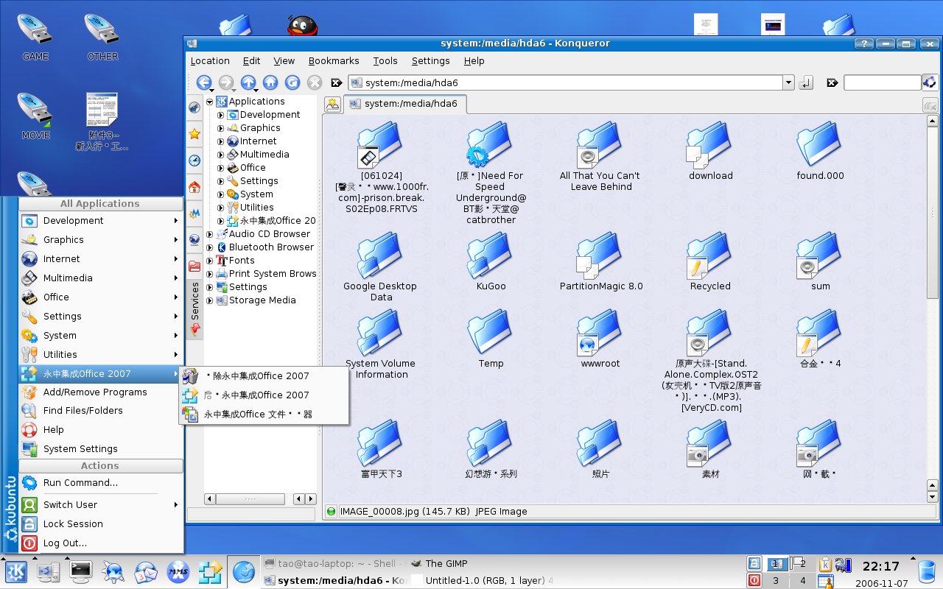Open the Bookmarks menu
The width and height of the screenshot is (943, 589).
(x=334, y=61)
